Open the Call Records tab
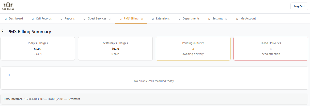This screenshot has height=106, width=310. [x=44, y=19]
